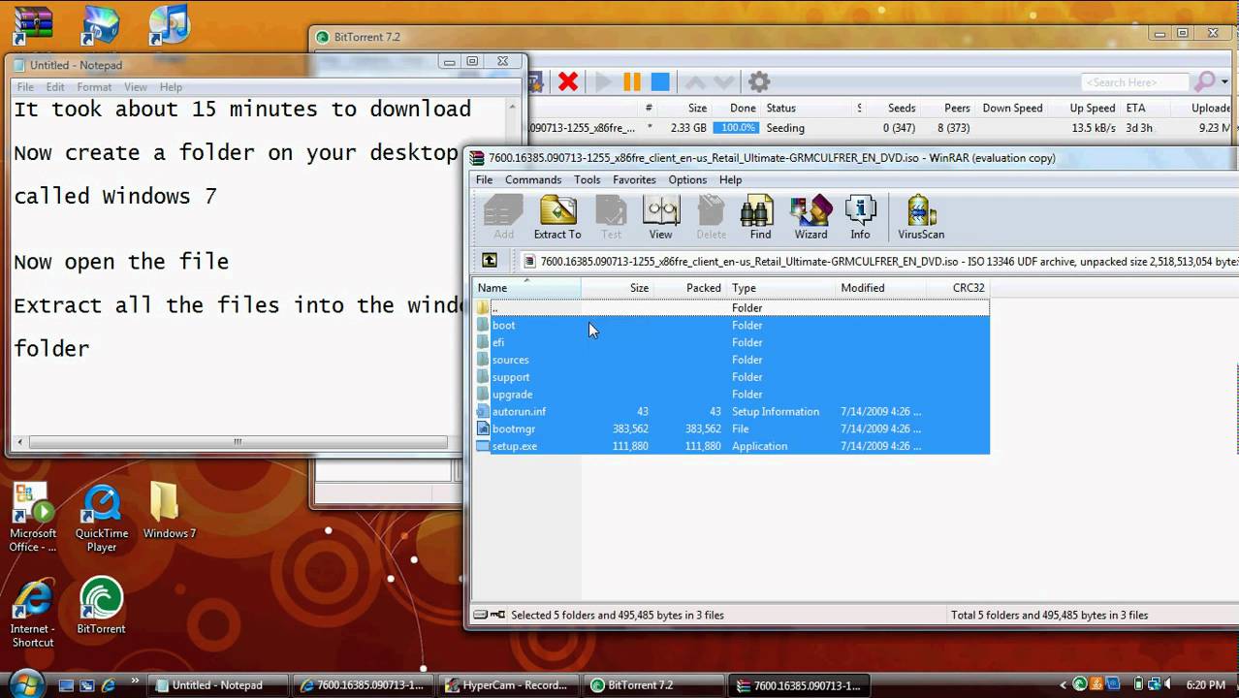Select autorun.inf in WinRAR list
This screenshot has height=698, width=1239.
732,412
